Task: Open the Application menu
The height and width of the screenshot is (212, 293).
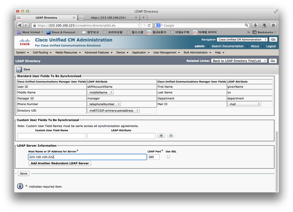Action: (141, 53)
